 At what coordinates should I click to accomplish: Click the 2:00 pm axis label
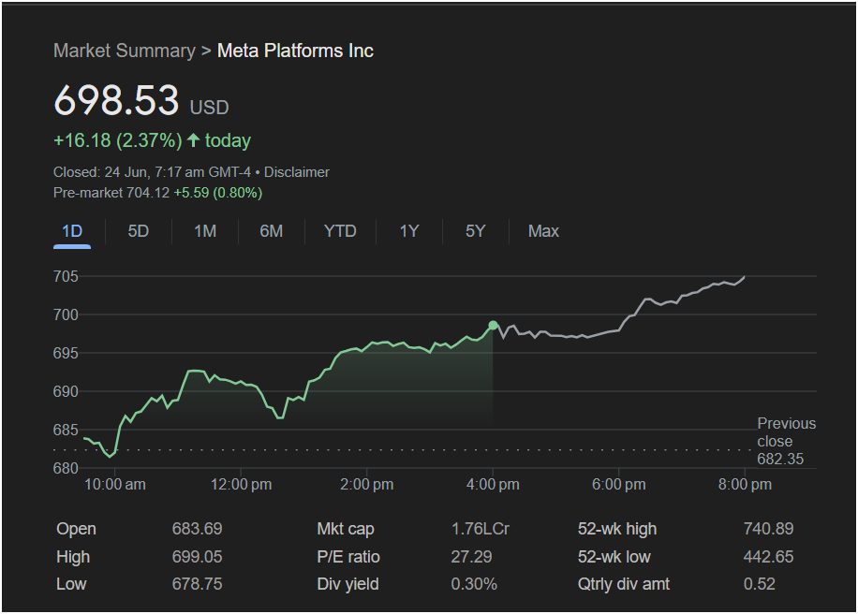(x=366, y=485)
